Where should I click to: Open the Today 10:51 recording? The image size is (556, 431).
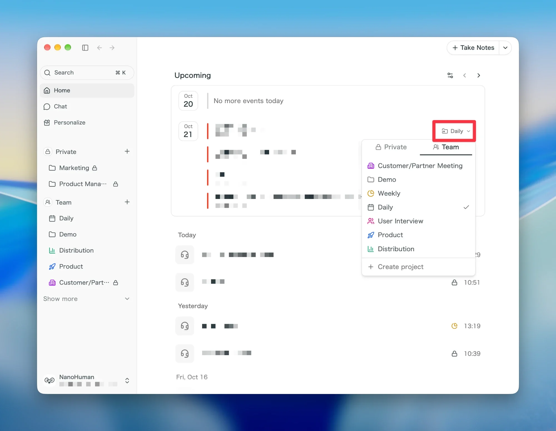(x=328, y=282)
